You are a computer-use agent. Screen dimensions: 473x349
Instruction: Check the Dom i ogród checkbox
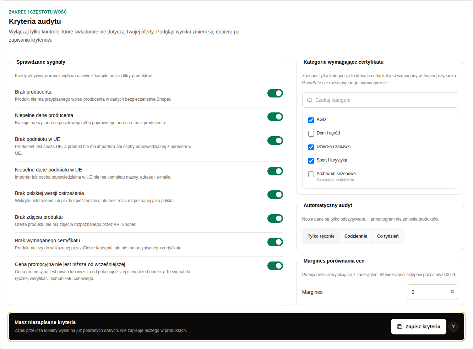pyautogui.click(x=311, y=134)
